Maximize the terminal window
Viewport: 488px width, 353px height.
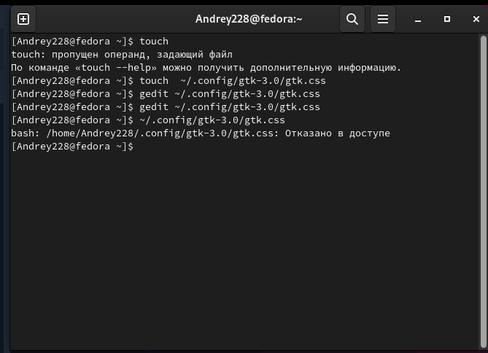[x=447, y=19]
